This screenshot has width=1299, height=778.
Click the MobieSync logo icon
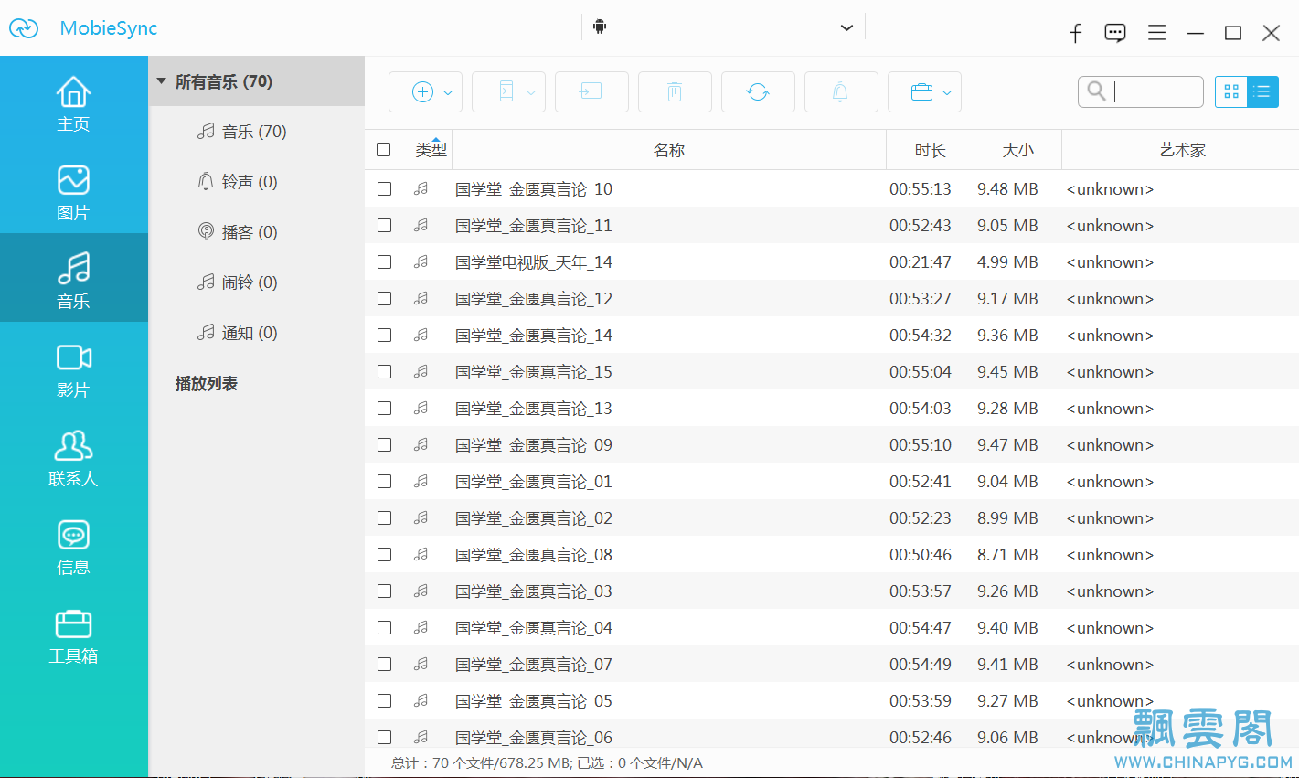(x=24, y=28)
